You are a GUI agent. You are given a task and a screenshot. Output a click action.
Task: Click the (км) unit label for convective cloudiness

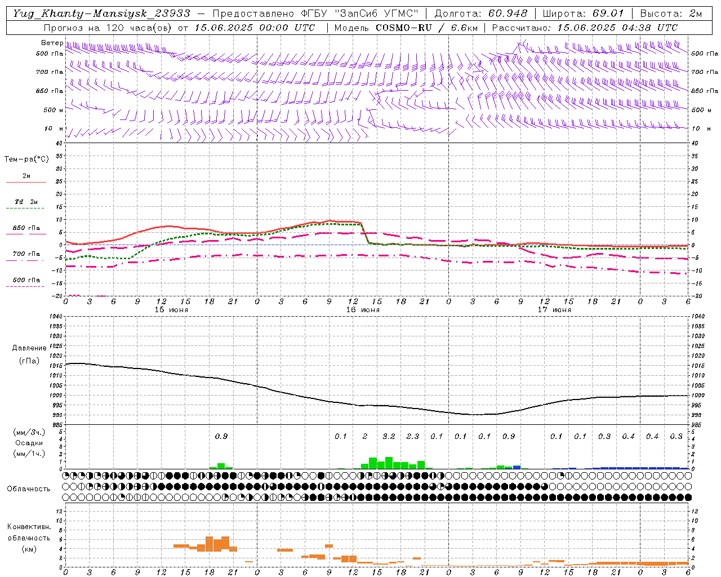29,548
